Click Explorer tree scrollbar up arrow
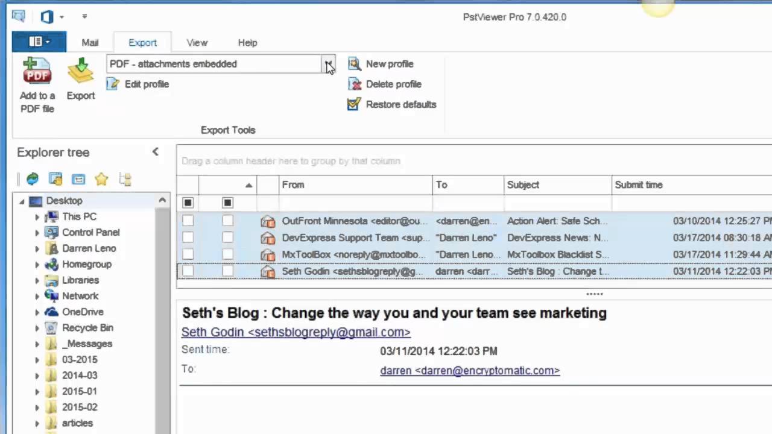The width and height of the screenshot is (772, 434). 162,200
